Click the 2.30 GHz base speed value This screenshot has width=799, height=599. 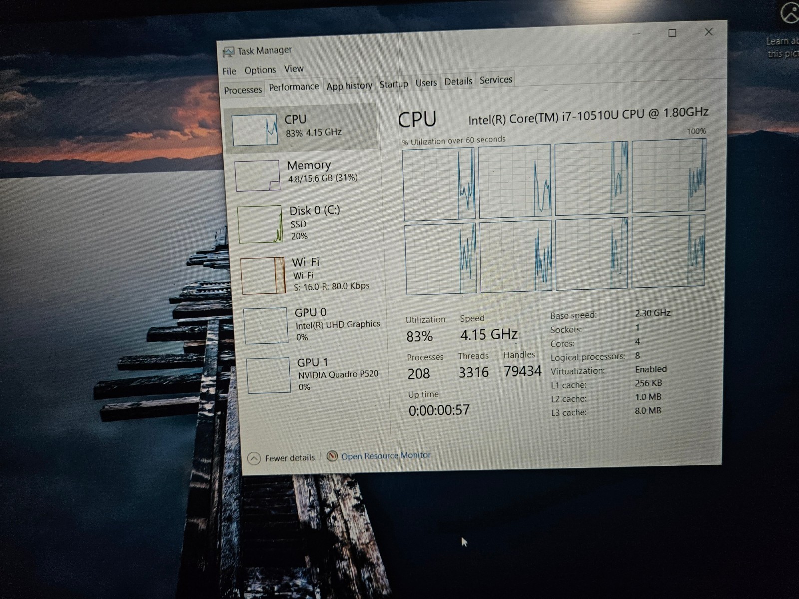pos(653,313)
